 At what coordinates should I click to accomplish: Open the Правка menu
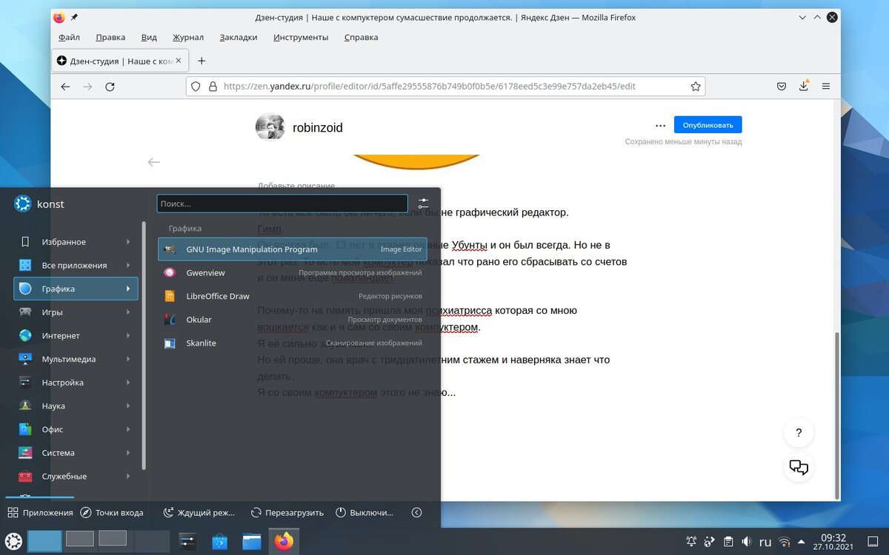pyautogui.click(x=110, y=37)
